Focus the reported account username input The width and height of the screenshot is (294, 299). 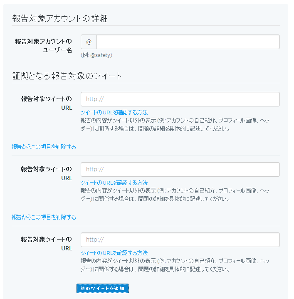(x=188, y=42)
